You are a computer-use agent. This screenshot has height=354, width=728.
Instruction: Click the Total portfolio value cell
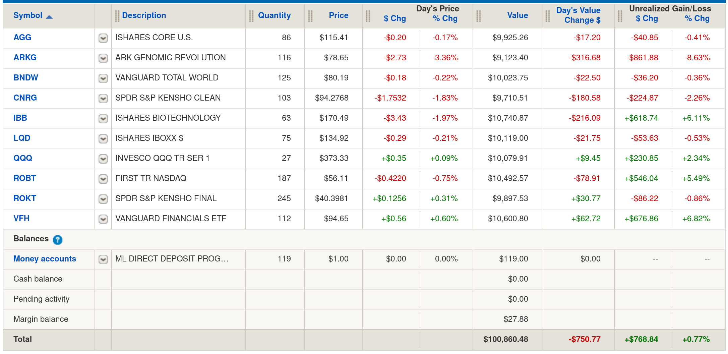(505, 339)
